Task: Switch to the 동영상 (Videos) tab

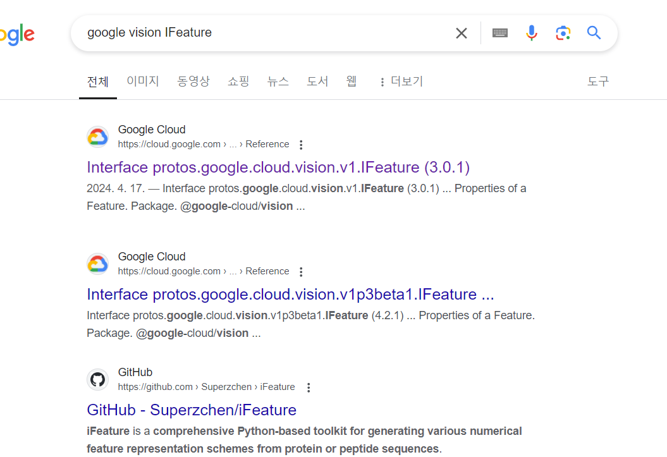Action: click(x=193, y=81)
